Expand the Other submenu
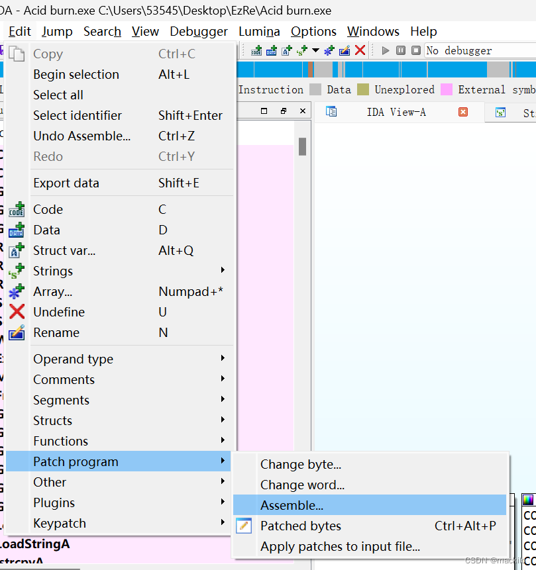The height and width of the screenshot is (570, 536). tap(119, 482)
